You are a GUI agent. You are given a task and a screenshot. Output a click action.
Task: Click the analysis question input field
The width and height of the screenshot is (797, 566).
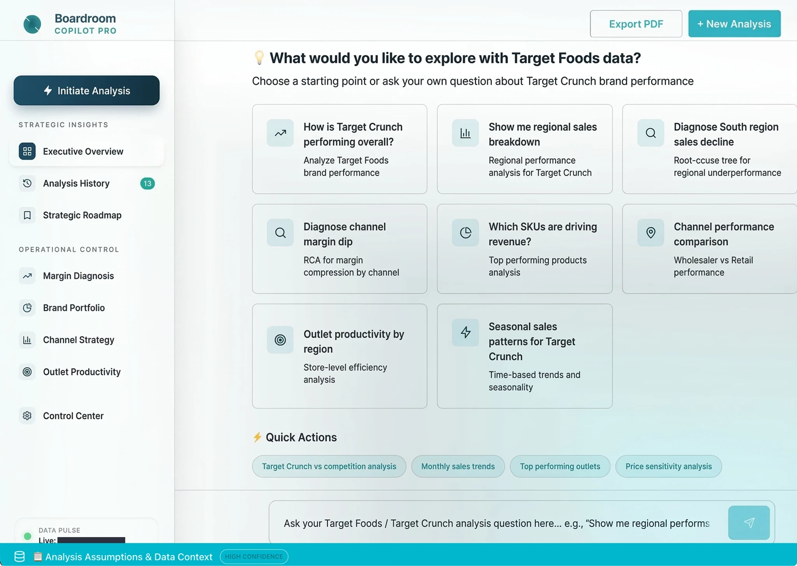click(x=496, y=523)
